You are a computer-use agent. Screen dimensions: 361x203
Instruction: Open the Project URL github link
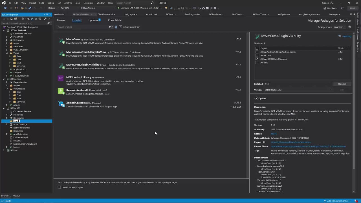[x=291, y=142]
